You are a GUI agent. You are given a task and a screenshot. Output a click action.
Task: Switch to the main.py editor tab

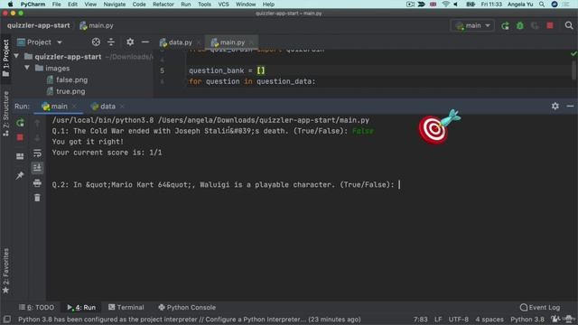(232, 42)
